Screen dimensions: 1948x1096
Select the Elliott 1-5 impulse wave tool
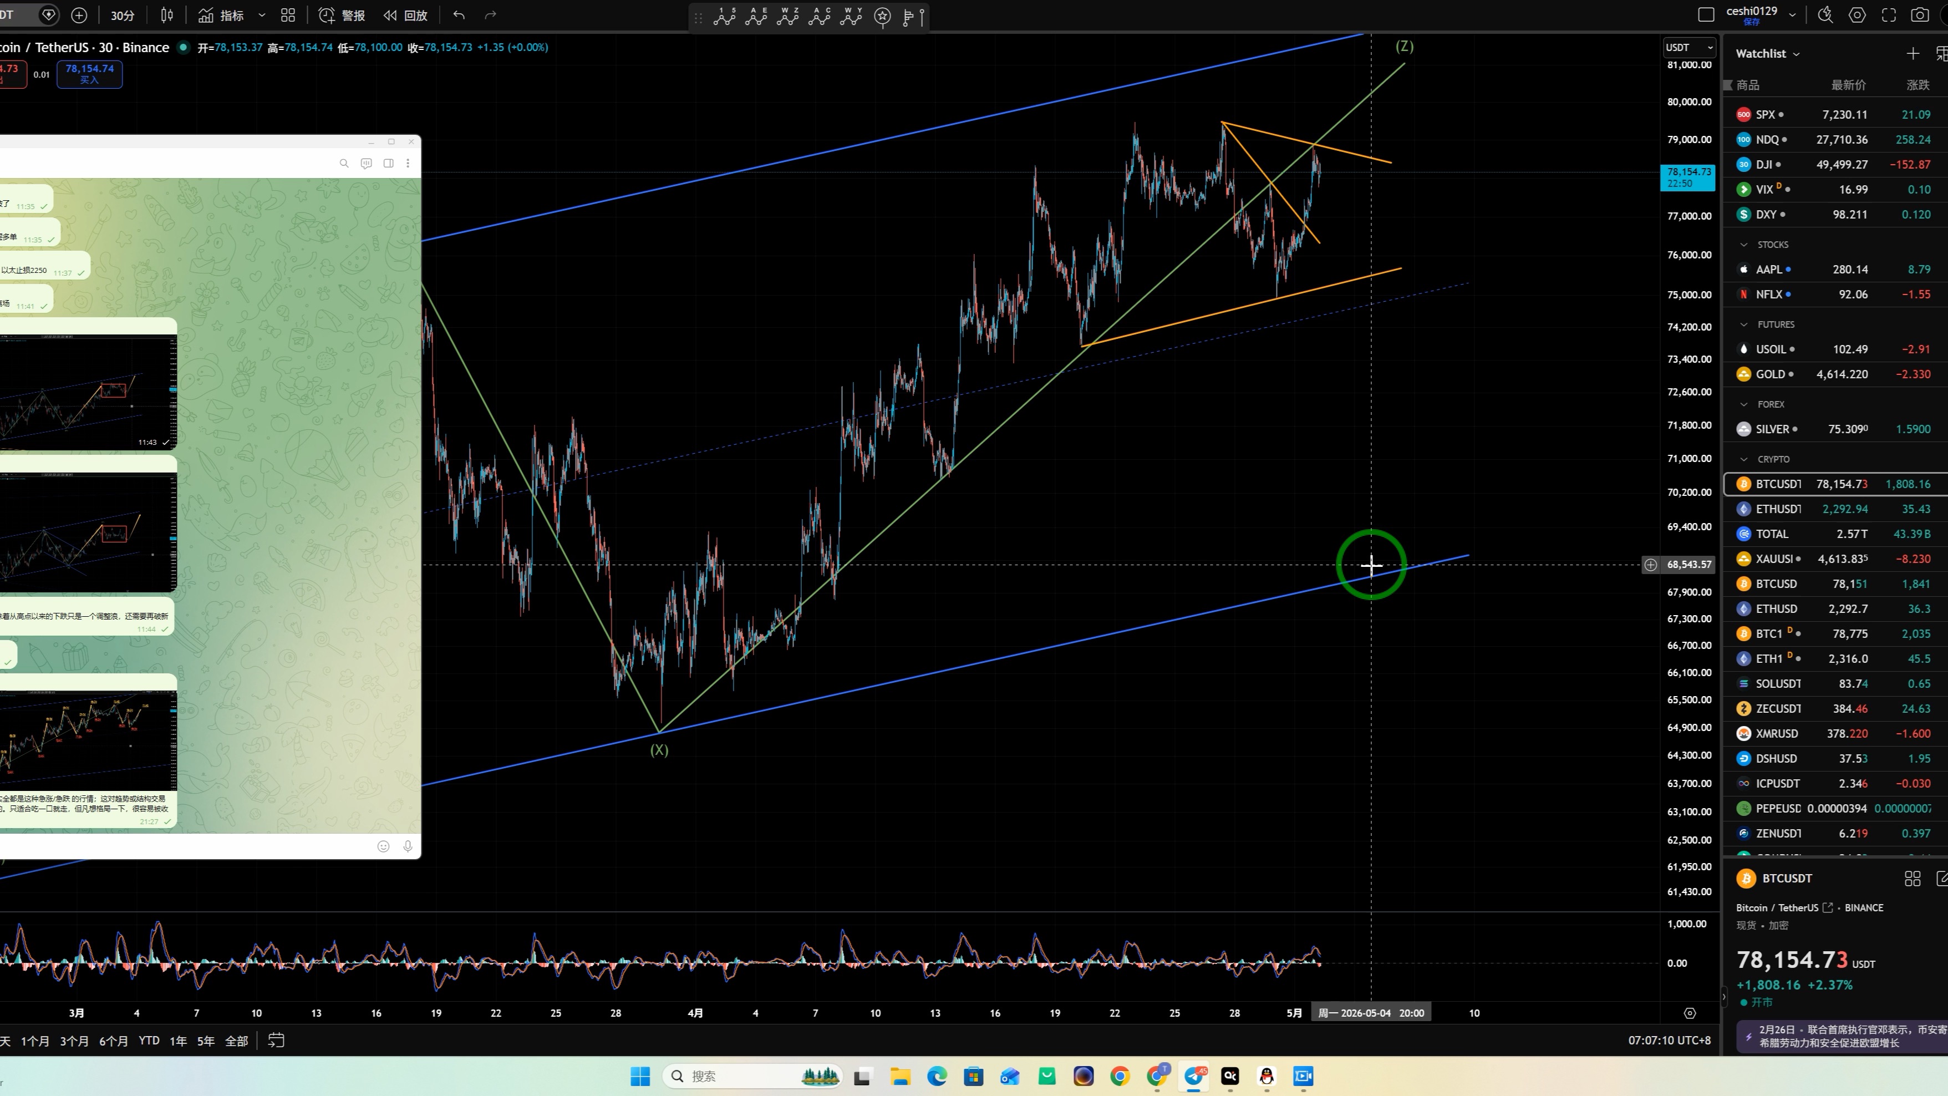[724, 16]
